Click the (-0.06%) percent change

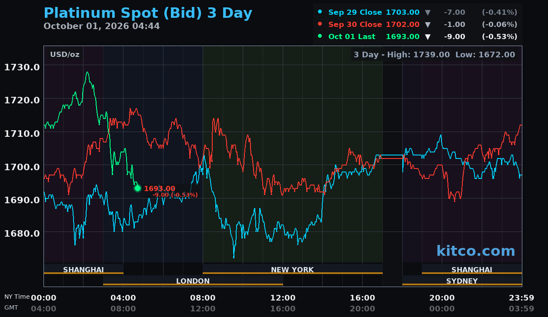tap(499, 25)
